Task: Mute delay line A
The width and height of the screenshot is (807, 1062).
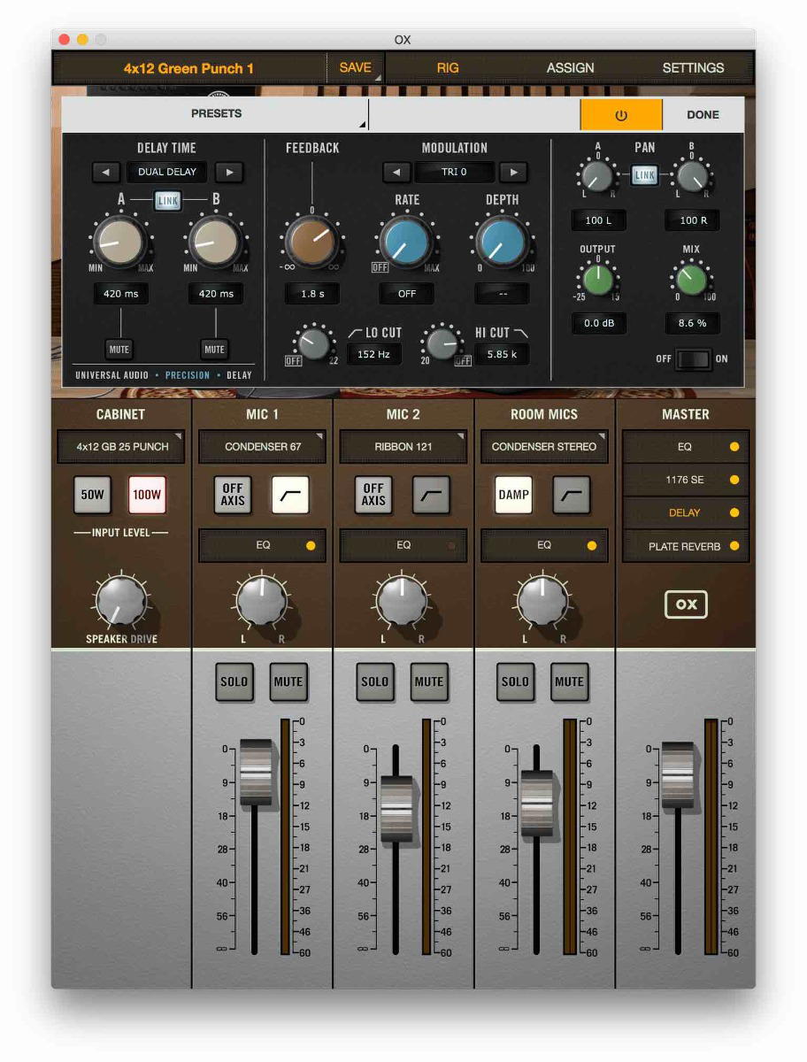Action: tap(119, 350)
